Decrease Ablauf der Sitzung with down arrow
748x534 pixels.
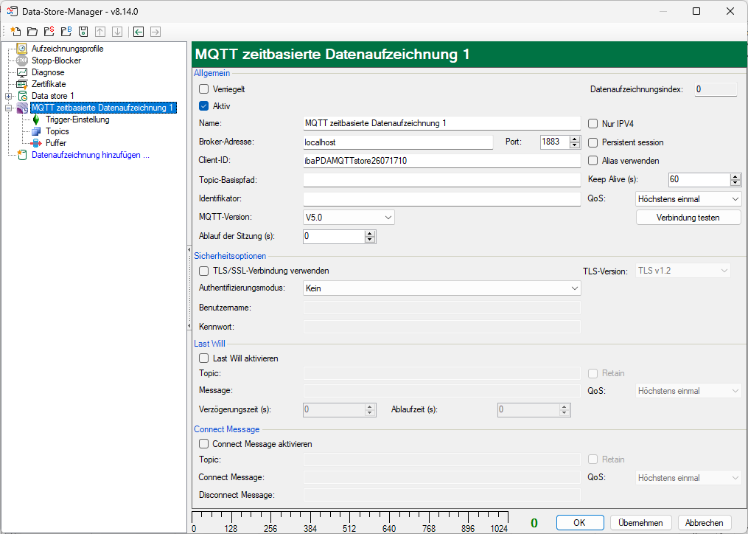click(370, 240)
